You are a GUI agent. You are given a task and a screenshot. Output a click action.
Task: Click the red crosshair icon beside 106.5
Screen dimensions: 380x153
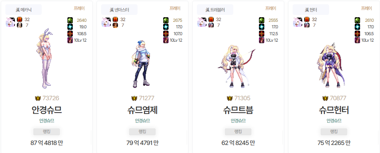pyautogui.click(x=357, y=34)
